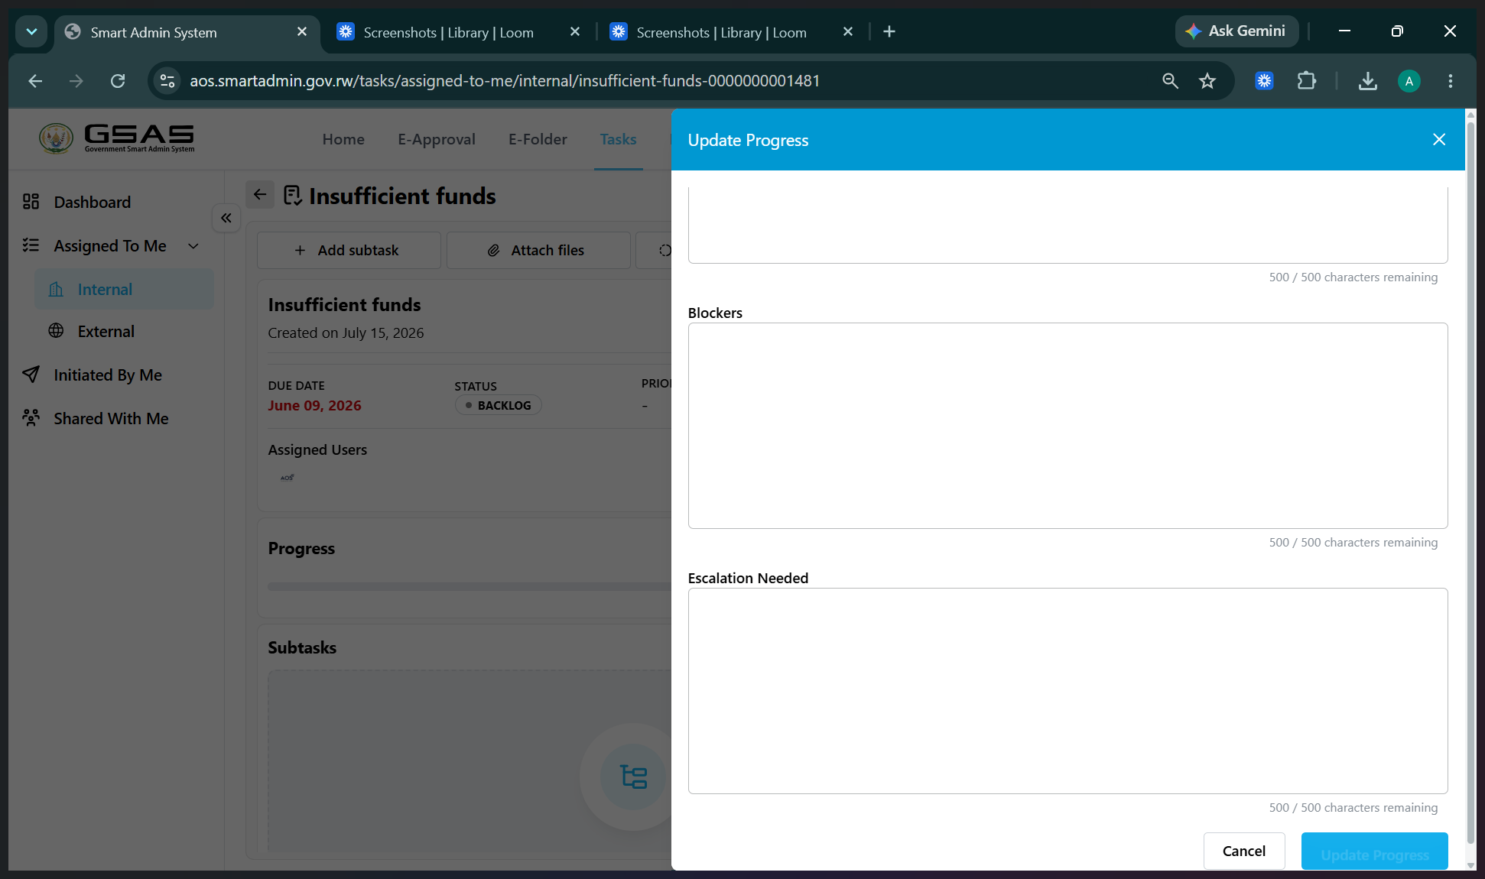
Task: Close the second Loom Screenshots tab
Action: (x=847, y=31)
